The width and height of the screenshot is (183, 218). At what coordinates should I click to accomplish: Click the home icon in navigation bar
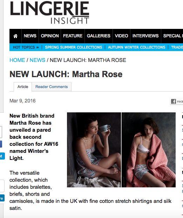[x=15, y=36]
